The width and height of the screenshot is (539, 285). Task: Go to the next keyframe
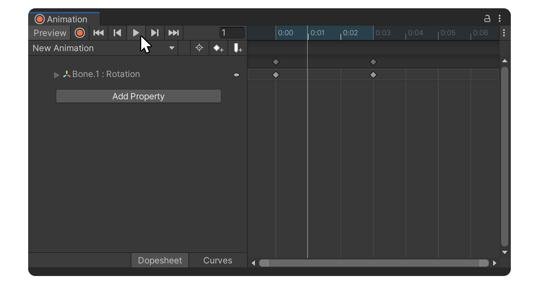(x=155, y=33)
